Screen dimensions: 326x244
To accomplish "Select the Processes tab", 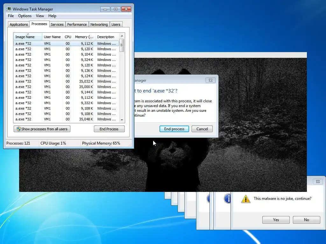I will click(39, 24).
